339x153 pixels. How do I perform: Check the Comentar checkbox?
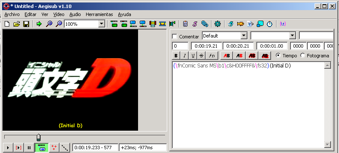(x=174, y=37)
